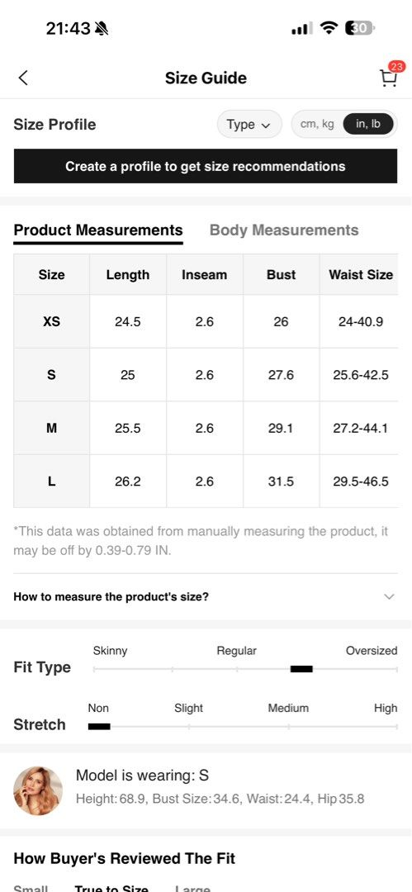
Task: Select the Product Measurements tab
Action: pyautogui.click(x=98, y=230)
